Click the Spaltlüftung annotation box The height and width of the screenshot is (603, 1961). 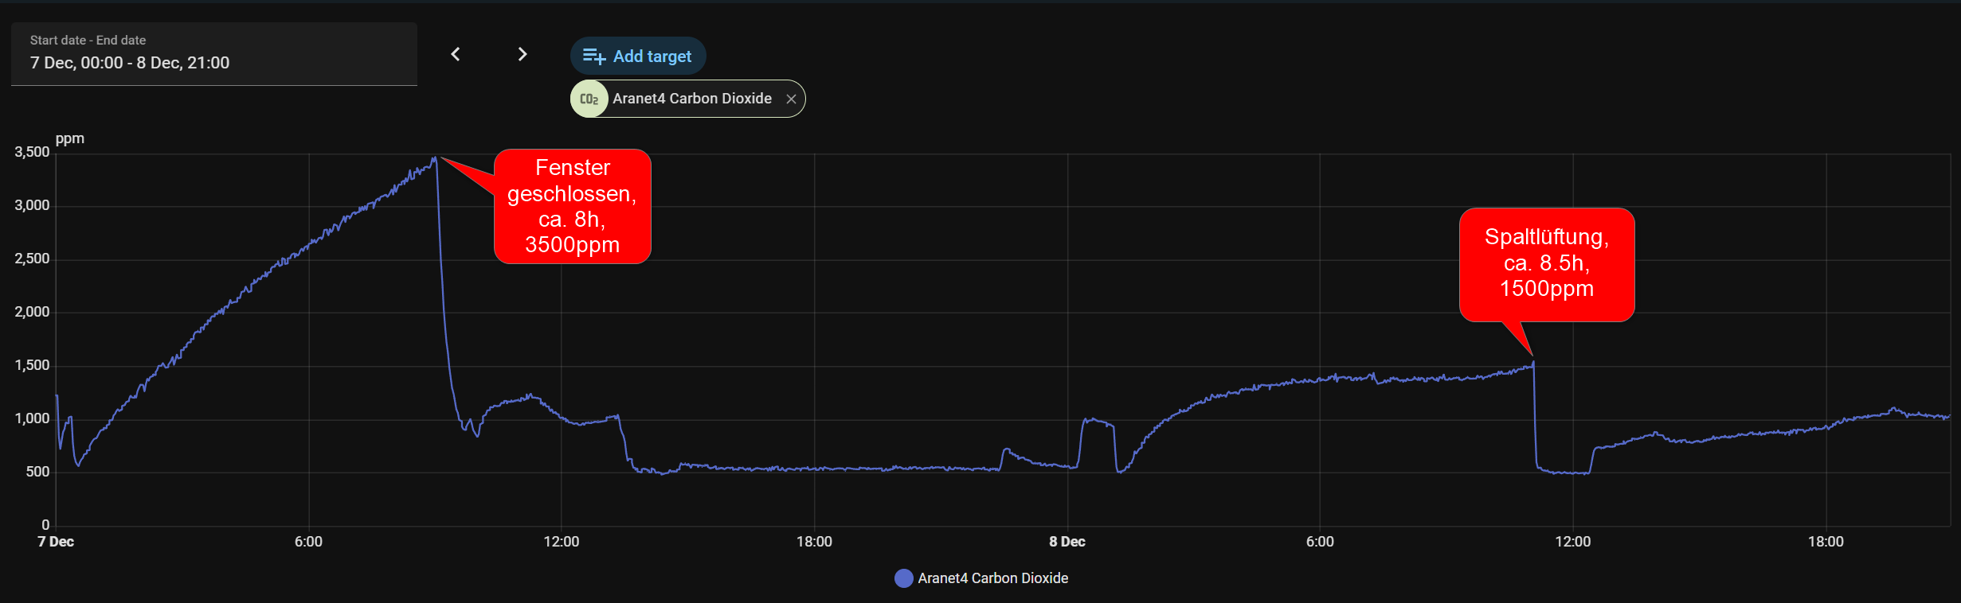(1546, 264)
